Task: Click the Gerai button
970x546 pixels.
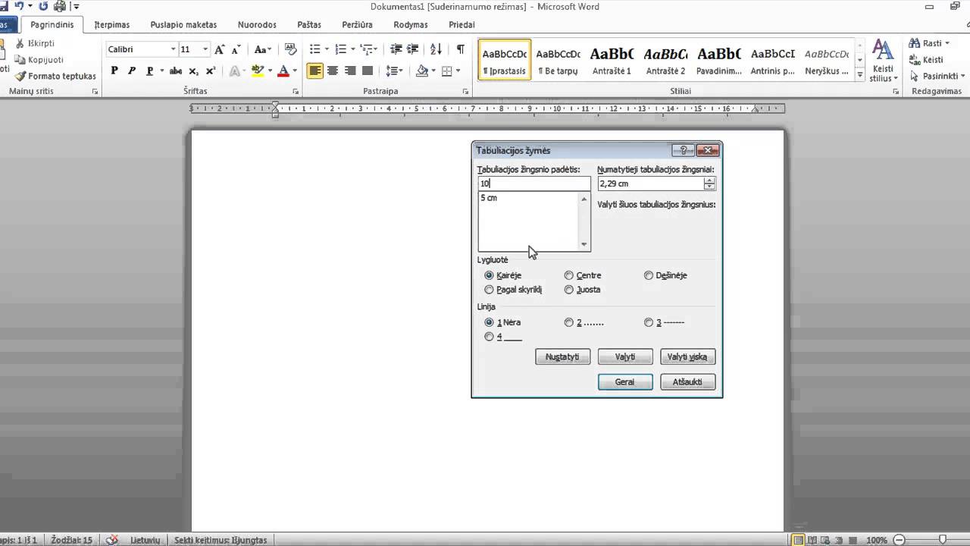Action: 625,382
